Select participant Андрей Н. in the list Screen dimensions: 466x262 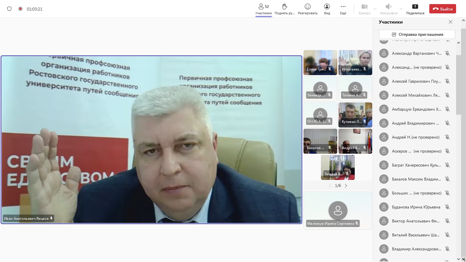[x=415, y=137]
